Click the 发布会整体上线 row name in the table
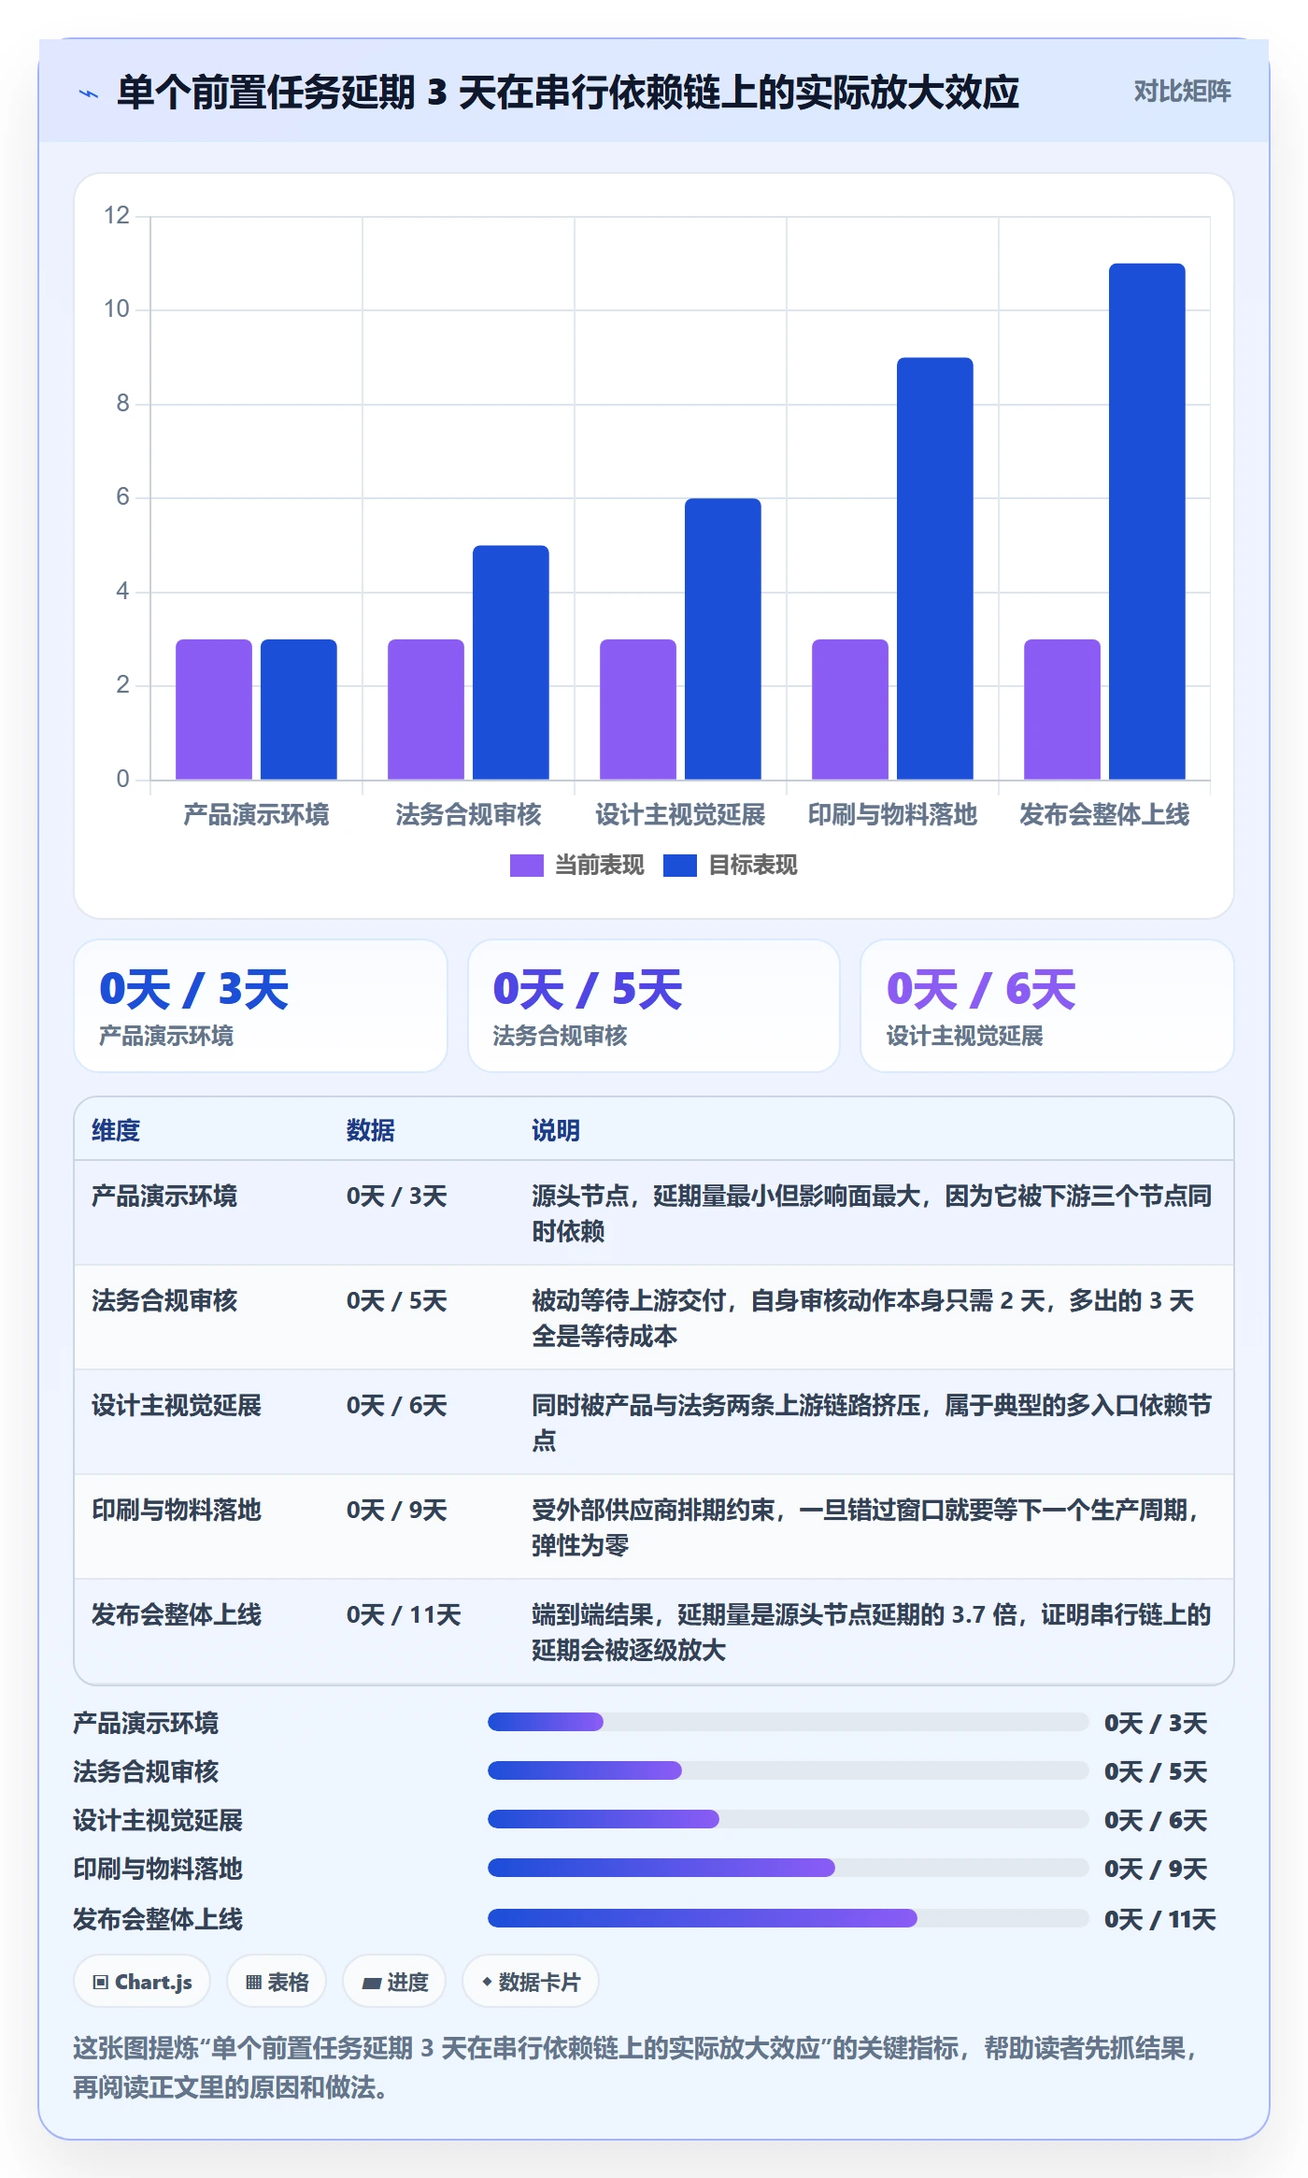 (x=177, y=1614)
